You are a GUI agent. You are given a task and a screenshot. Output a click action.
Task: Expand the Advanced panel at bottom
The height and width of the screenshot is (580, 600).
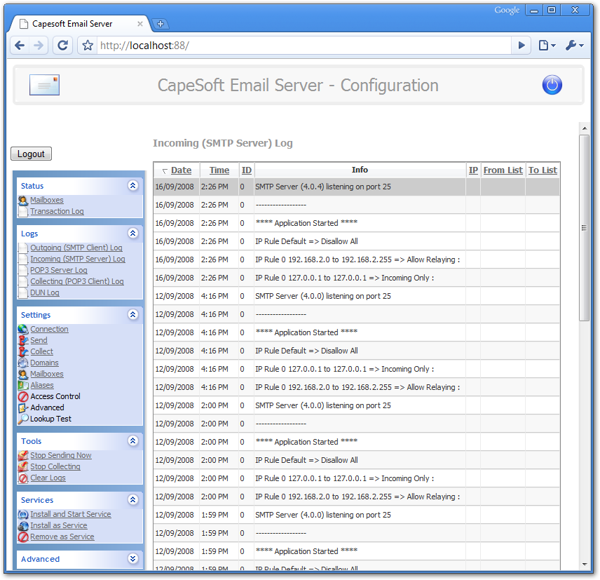point(132,559)
